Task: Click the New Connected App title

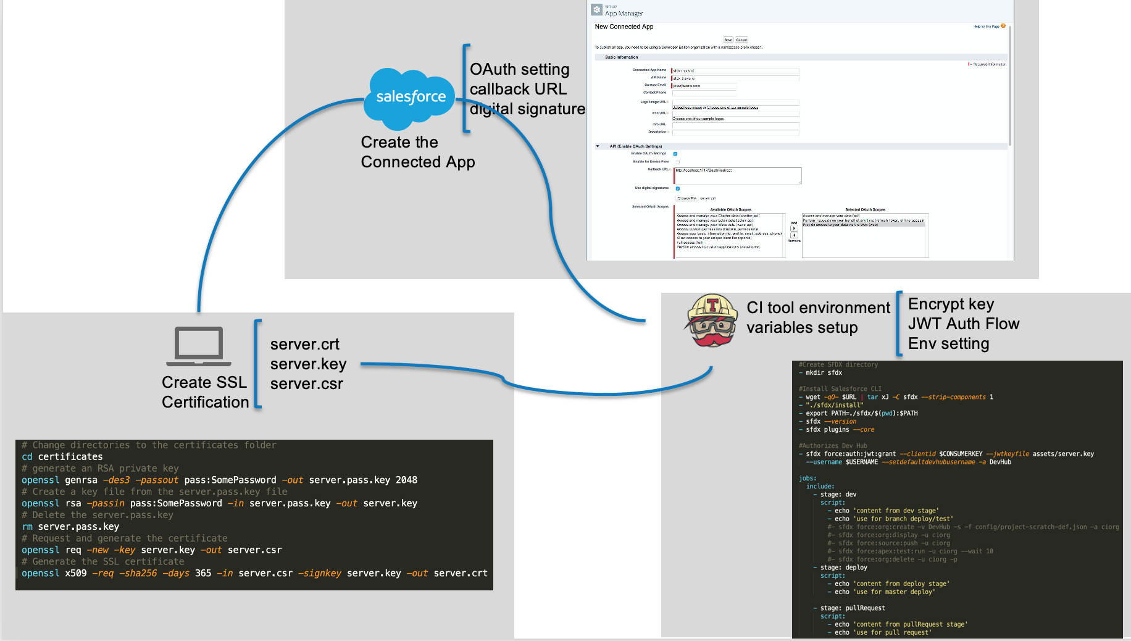Action: click(x=624, y=27)
